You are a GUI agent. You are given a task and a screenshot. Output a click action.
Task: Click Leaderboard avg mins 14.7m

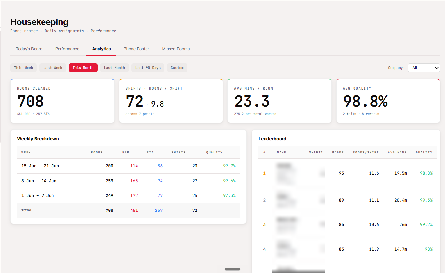[401, 249]
